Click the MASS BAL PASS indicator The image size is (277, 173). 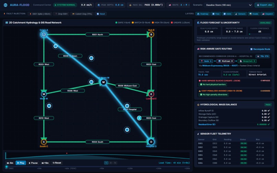[x=146, y=5]
